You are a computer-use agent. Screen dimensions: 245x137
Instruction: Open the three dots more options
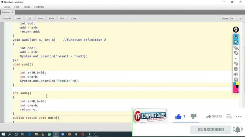239,116
